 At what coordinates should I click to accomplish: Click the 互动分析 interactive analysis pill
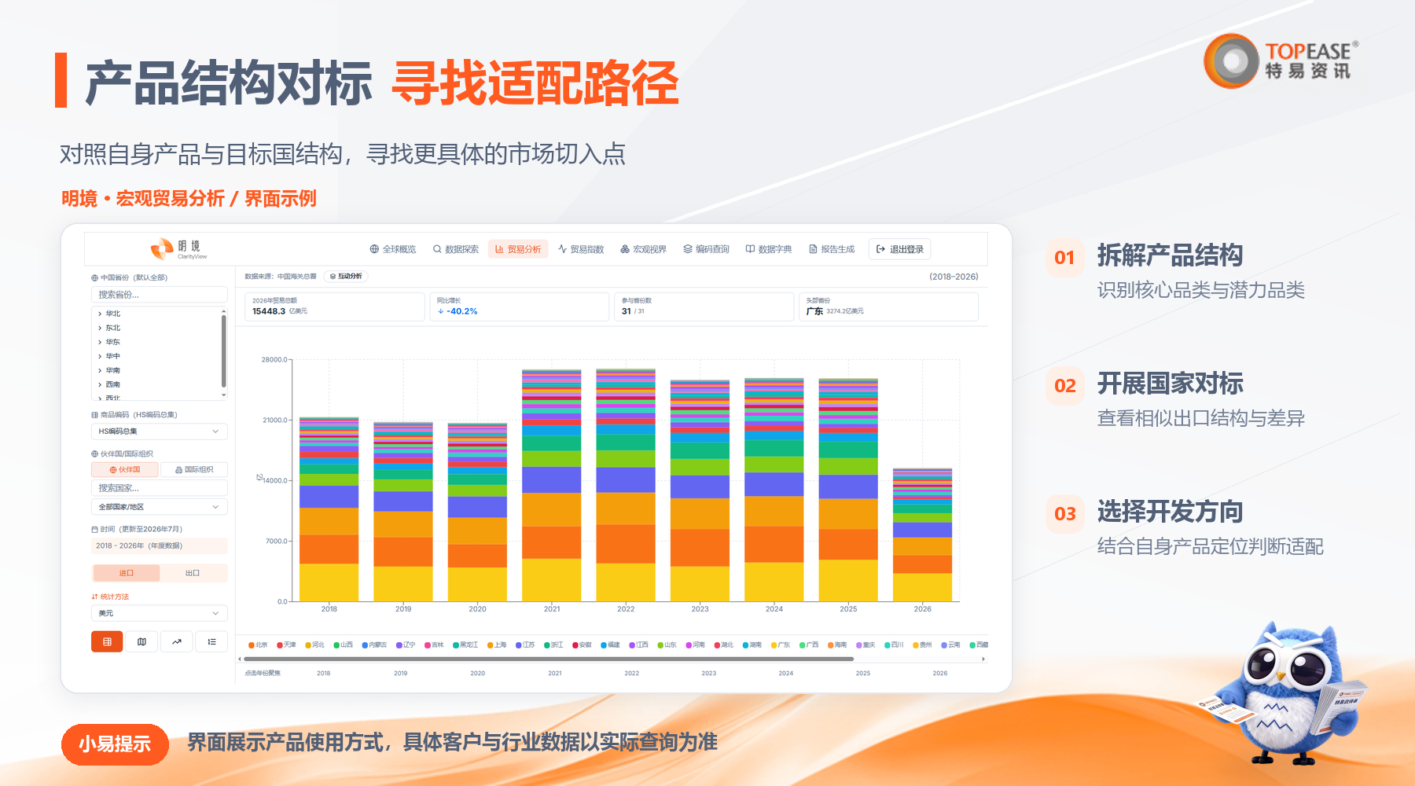pos(346,277)
